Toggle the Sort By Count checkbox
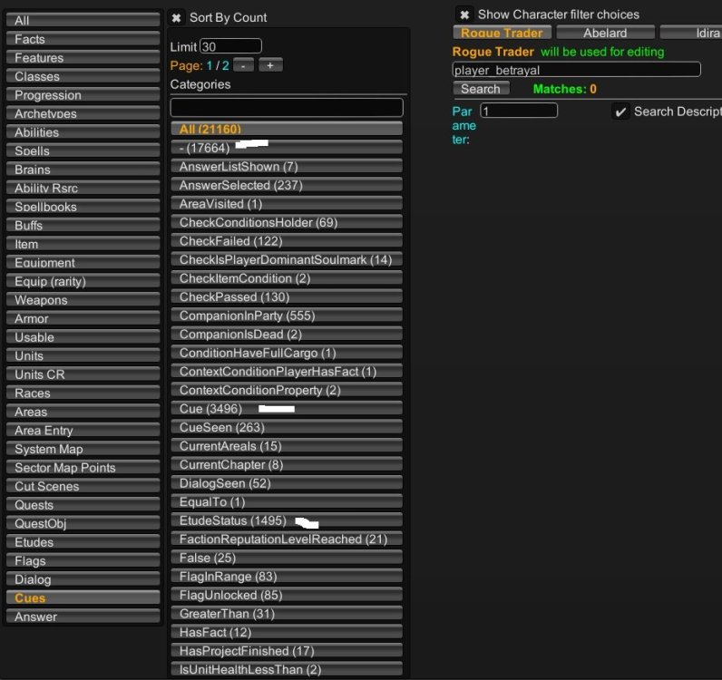The image size is (722, 680). (177, 17)
